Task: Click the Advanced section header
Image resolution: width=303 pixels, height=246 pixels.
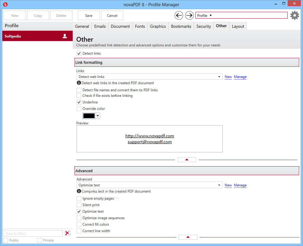Action: pos(187,171)
